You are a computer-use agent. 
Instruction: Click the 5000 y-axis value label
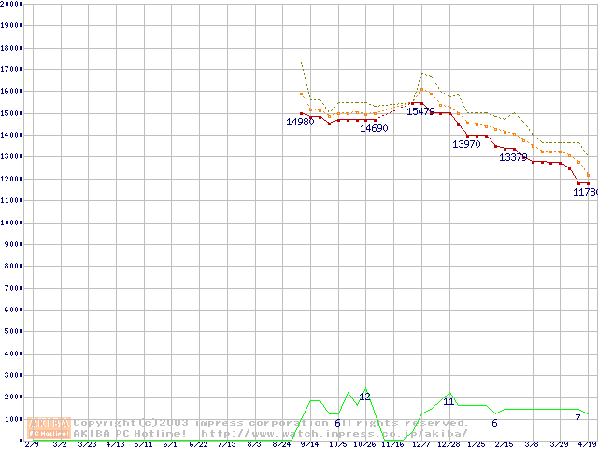tap(13, 332)
